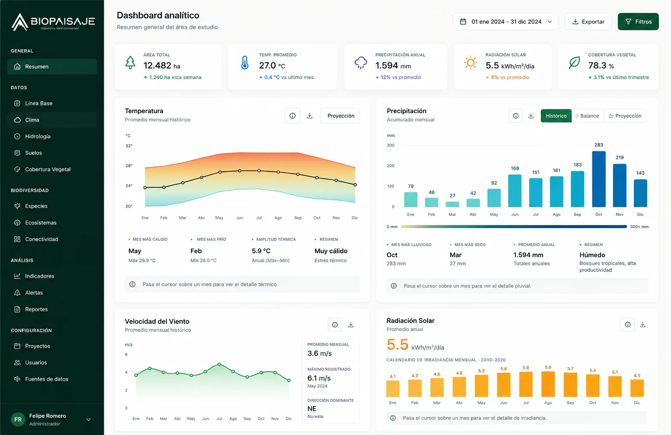The image size is (671, 435).
Task: Expand the Felipe Romero user menu chevron
Action: click(x=88, y=419)
